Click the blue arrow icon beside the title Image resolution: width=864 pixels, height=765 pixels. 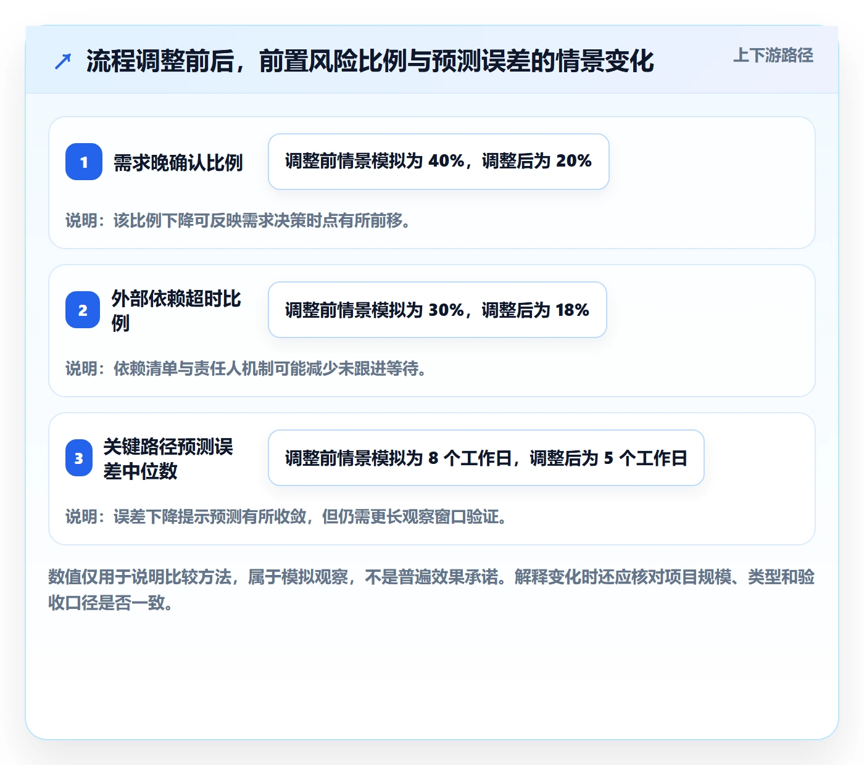click(x=63, y=61)
